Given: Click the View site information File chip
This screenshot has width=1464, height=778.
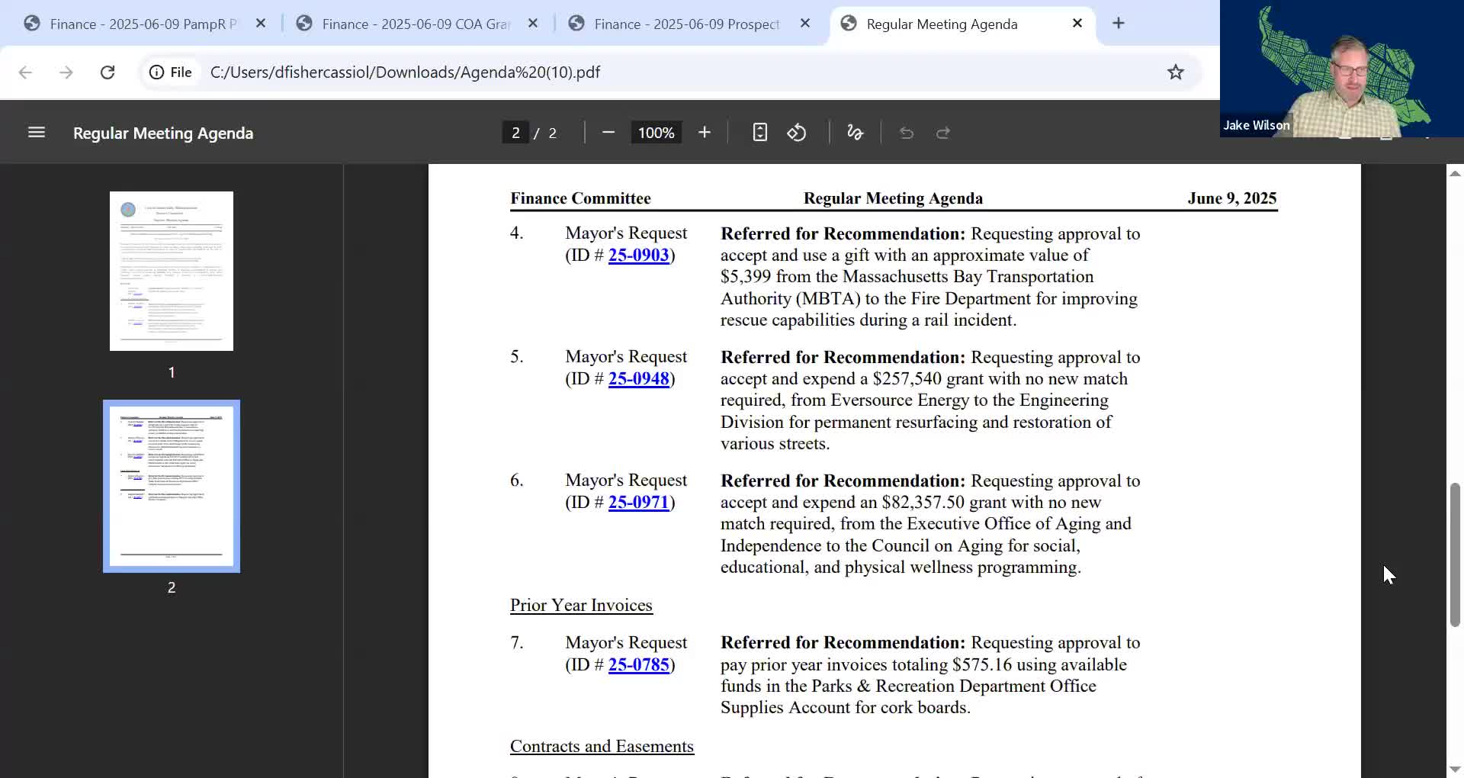Looking at the screenshot, I should tap(171, 72).
